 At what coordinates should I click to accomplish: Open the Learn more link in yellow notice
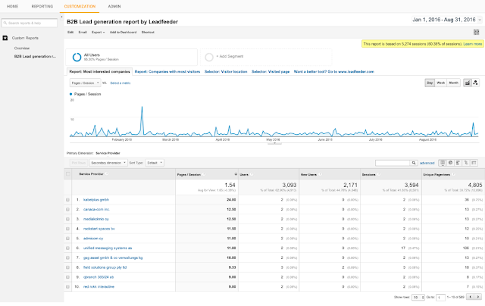point(473,44)
